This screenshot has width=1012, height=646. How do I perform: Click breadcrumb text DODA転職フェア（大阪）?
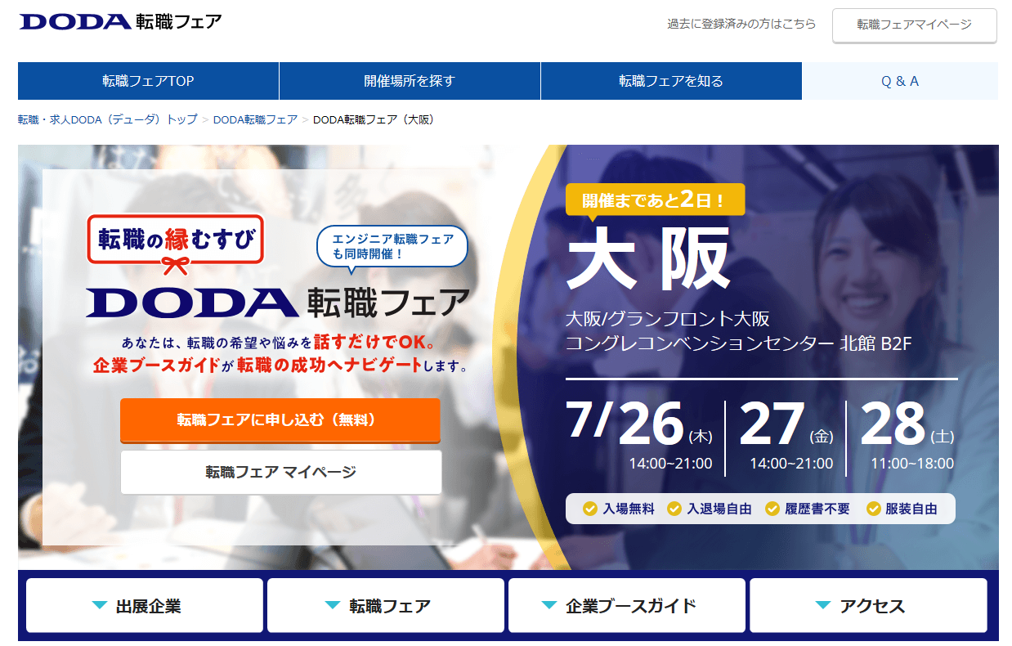(x=375, y=119)
